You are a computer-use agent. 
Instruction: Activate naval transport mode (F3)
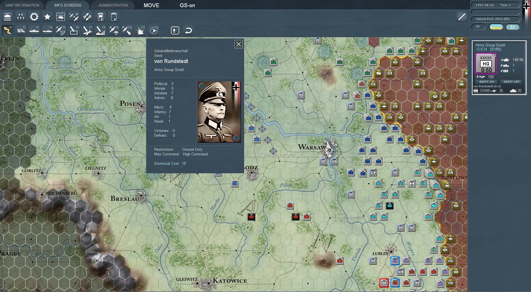34,30
